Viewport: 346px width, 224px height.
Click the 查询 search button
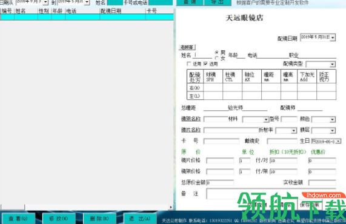190,2
